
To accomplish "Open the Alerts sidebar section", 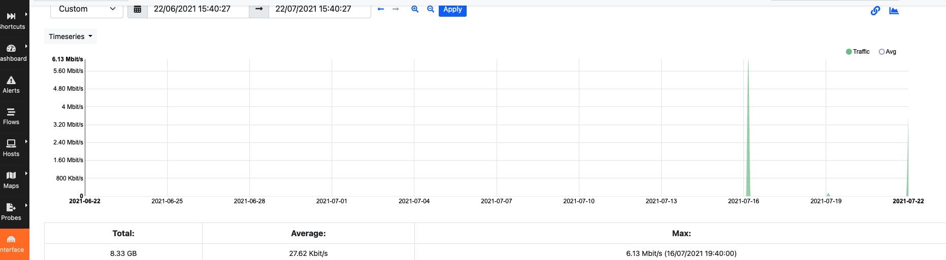I will pyautogui.click(x=11, y=85).
